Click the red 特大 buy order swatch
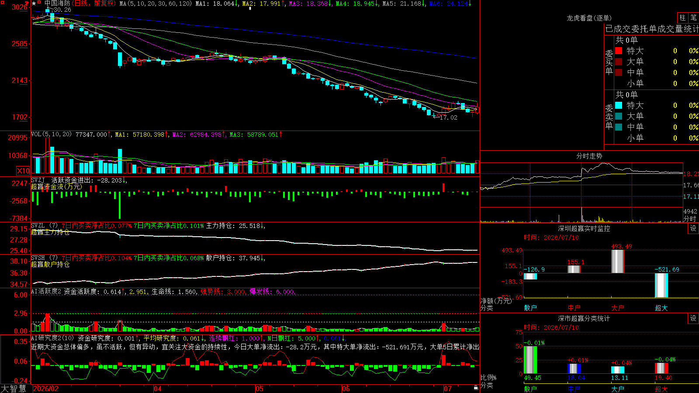Image resolution: width=699 pixels, height=393 pixels. [x=619, y=51]
